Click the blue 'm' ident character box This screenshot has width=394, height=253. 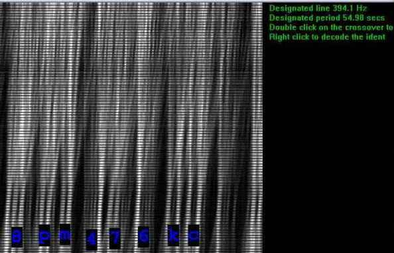point(65,234)
